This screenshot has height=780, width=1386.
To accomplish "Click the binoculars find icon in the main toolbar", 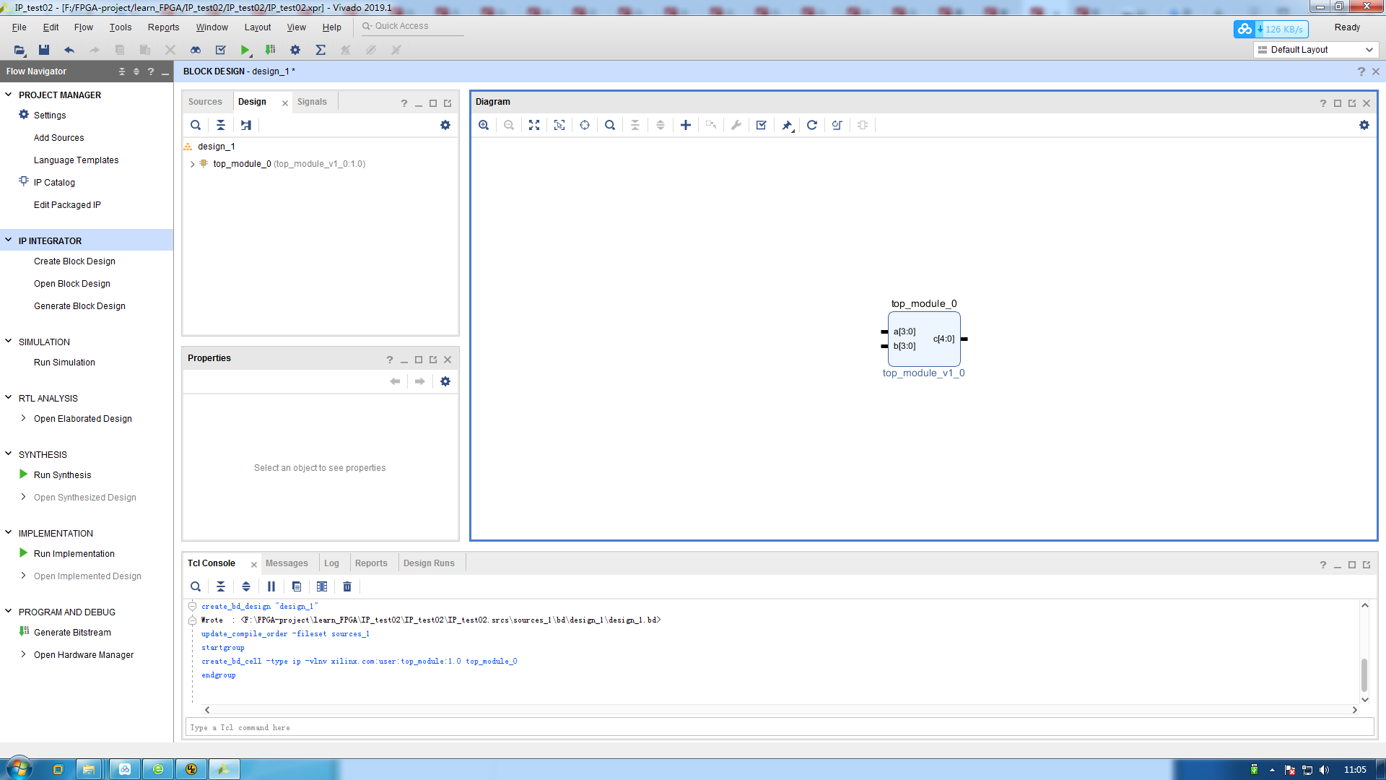I will pos(196,50).
